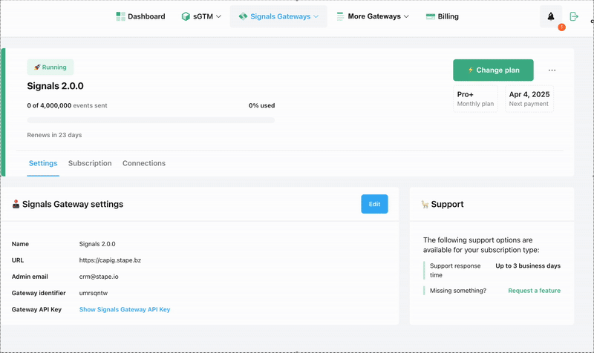The height and width of the screenshot is (353, 594).
Task: Click the joystick icon beside Signals Gateway settings
Action: click(16, 204)
